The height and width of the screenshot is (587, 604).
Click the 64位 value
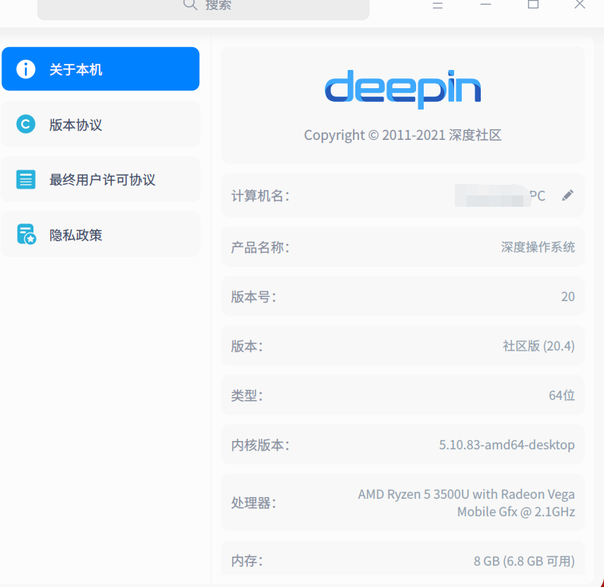(x=561, y=395)
